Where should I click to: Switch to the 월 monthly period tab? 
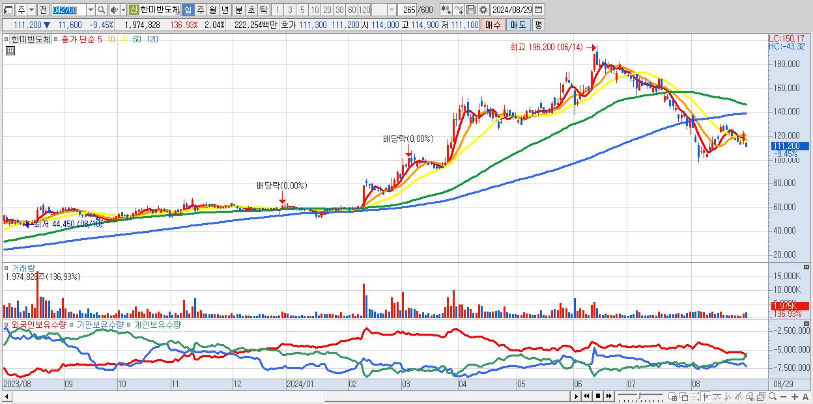coord(212,10)
